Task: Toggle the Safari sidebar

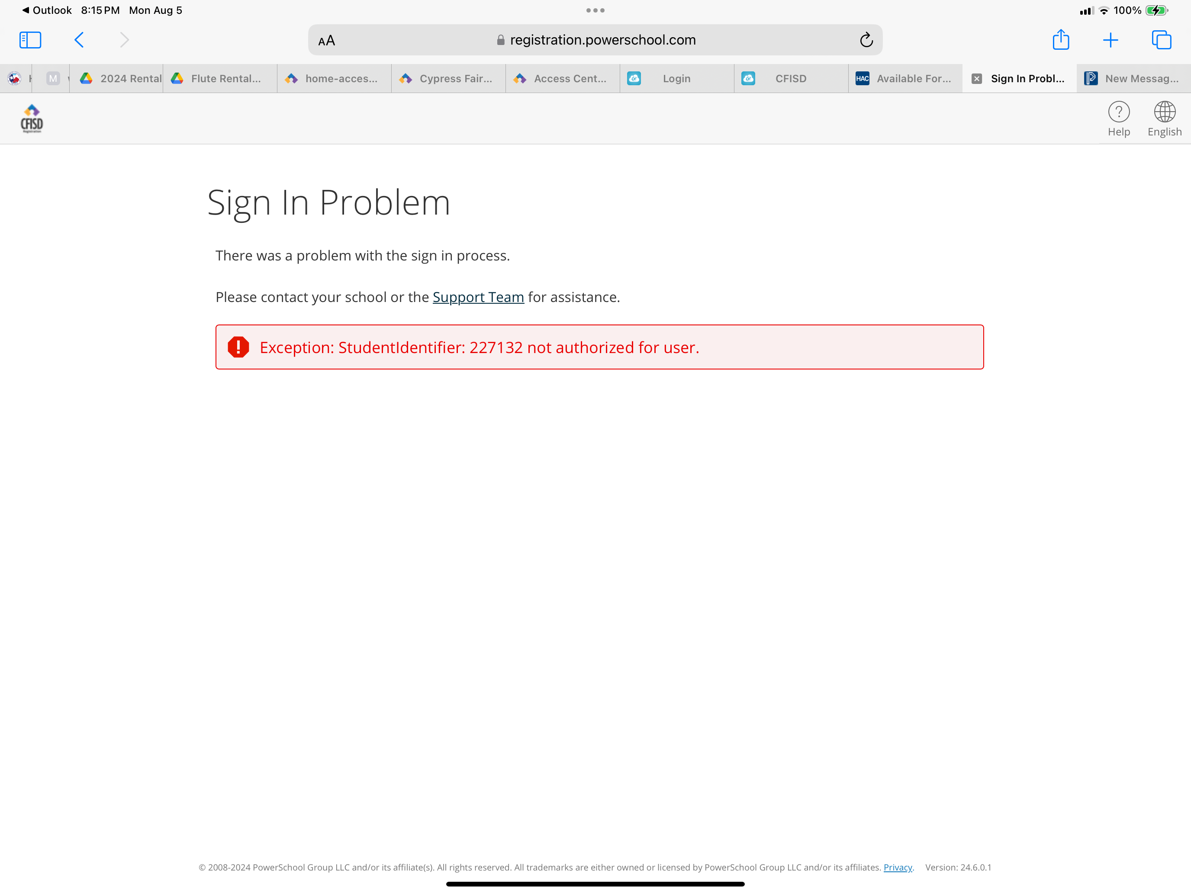Action: pos(30,39)
